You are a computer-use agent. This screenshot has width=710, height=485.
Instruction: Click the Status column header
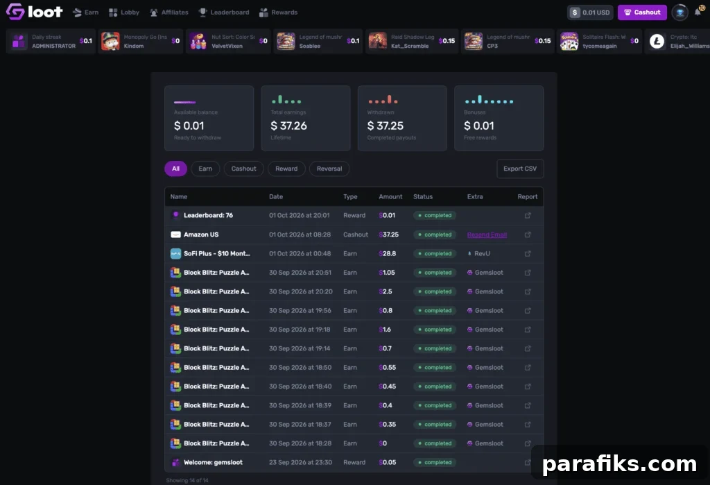[x=423, y=197]
